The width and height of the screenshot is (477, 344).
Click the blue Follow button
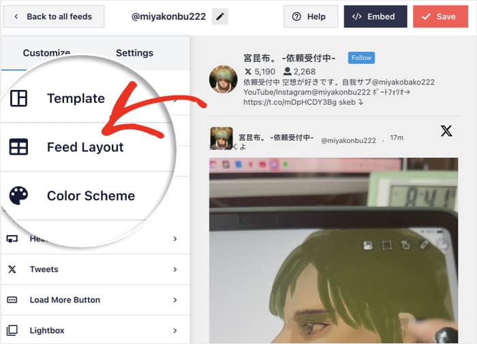click(360, 58)
